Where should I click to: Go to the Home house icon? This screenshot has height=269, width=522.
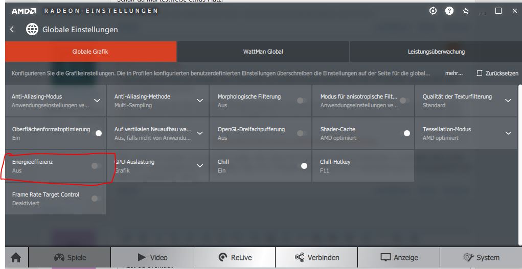pyautogui.click(x=16, y=258)
